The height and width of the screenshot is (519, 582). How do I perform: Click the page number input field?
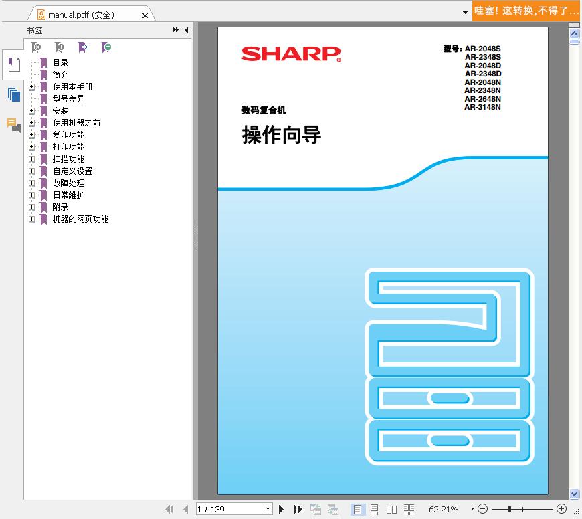coord(231,509)
